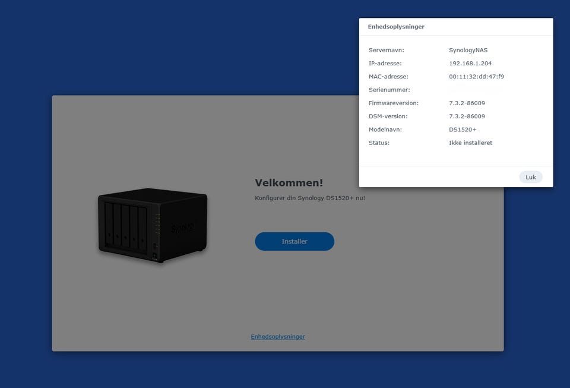Viewport: 570px width, 388px height.
Task: Click the Konfigurer din Synology DS1520+ nu! text
Action: coord(310,198)
